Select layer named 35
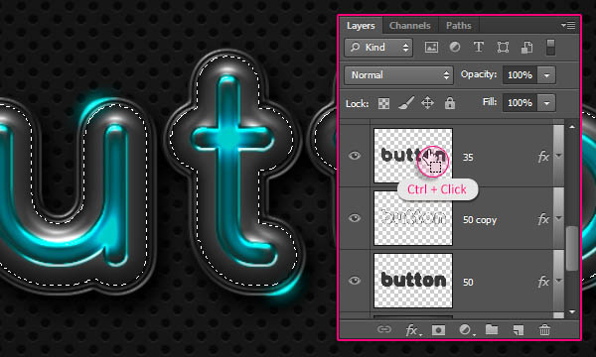This screenshot has width=596, height=357. point(468,157)
